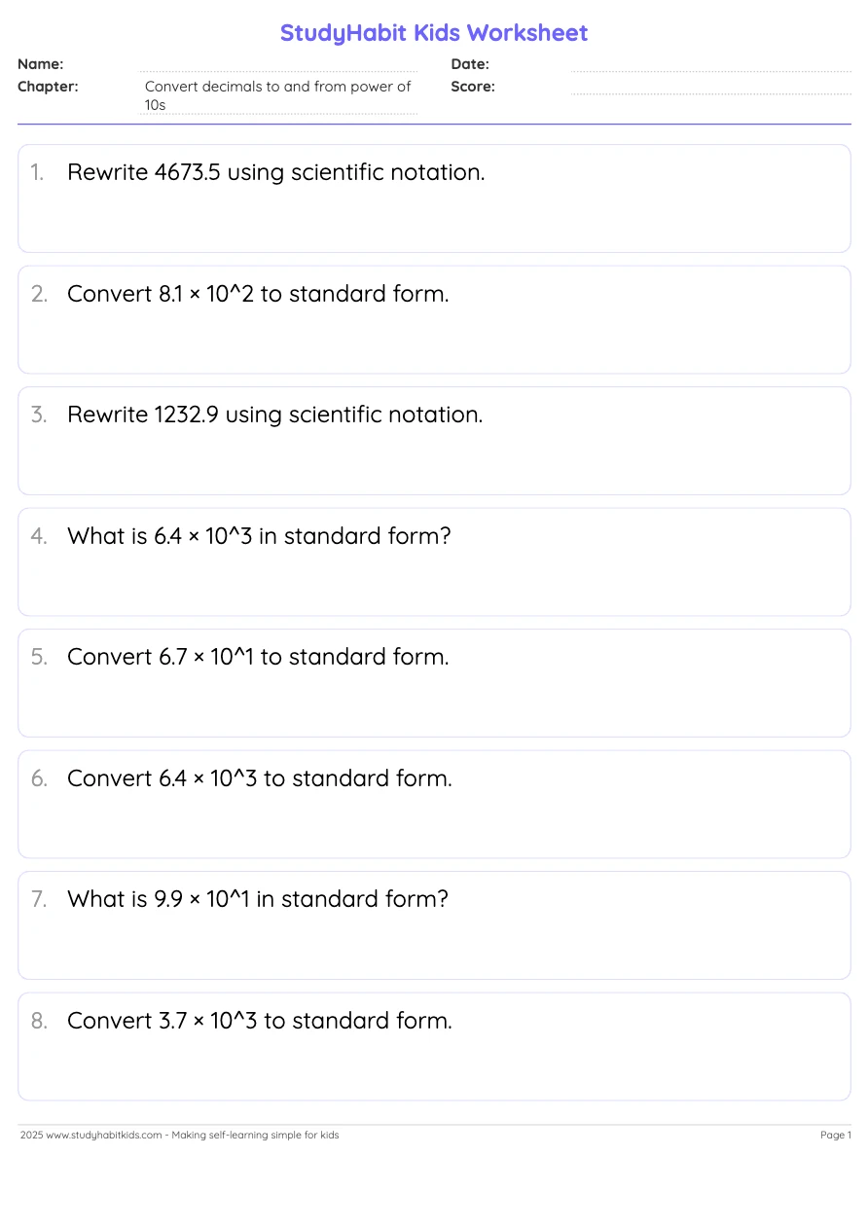Click the answer area for question 6

(434, 826)
